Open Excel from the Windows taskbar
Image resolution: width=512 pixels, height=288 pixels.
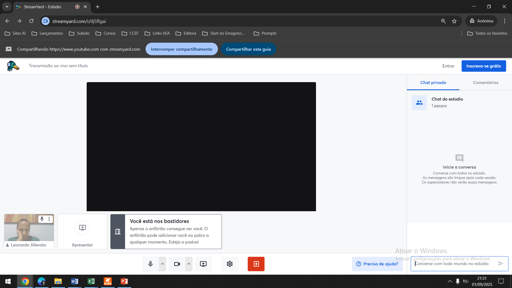pos(91,281)
